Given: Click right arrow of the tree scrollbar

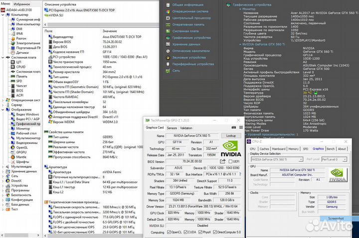Looking at the screenshot, I should 38,235.
